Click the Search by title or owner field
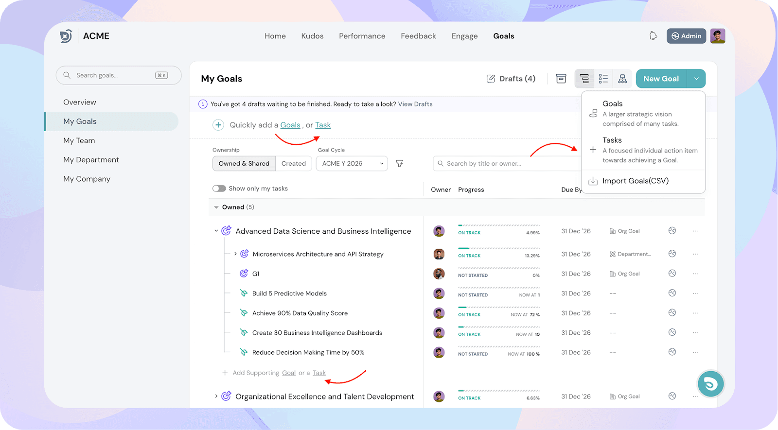This screenshot has height=430, width=778. (506, 164)
